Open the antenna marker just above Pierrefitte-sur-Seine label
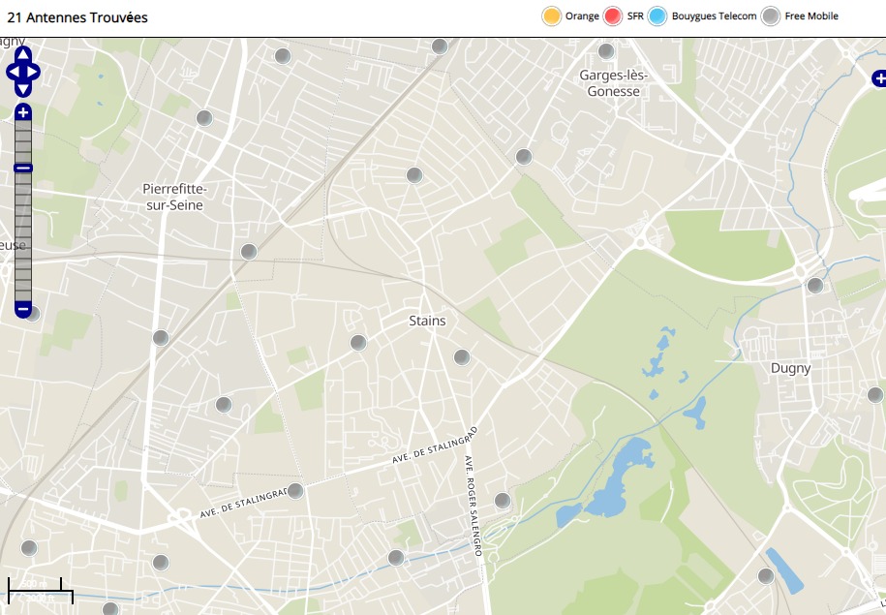Image resolution: width=886 pixels, height=615 pixels. (204, 118)
